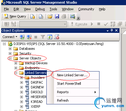The height and width of the screenshot is (111, 126).
Task: Select the Backup Devices folder
Action: 36,63
